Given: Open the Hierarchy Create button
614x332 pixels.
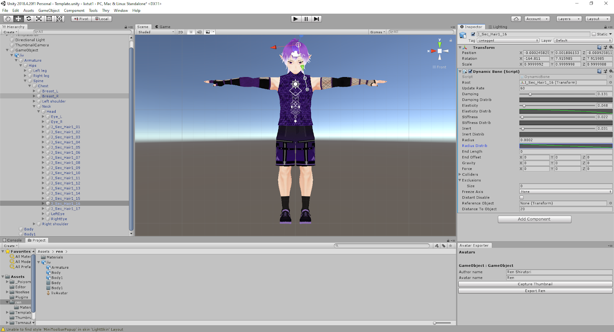Looking at the screenshot, I should click(10, 32).
